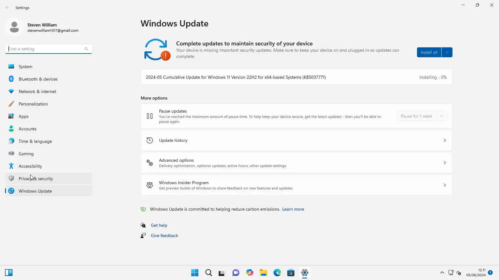The width and height of the screenshot is (499, 280).
Task: Click the Give feedback person icon
Action: (143, 236)
